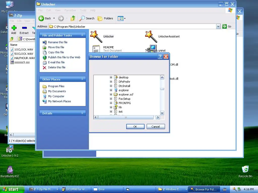Select 1OCLOCK.WAV in 7-Zip list
The width and height of the screenshot is (258, 193).
(x=24, y=50)
